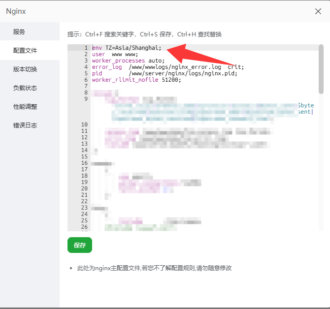Click the worker_rlimit_nofile 51200 line
The width and height of the screenshot is (330, 309).
click(136, 80)
